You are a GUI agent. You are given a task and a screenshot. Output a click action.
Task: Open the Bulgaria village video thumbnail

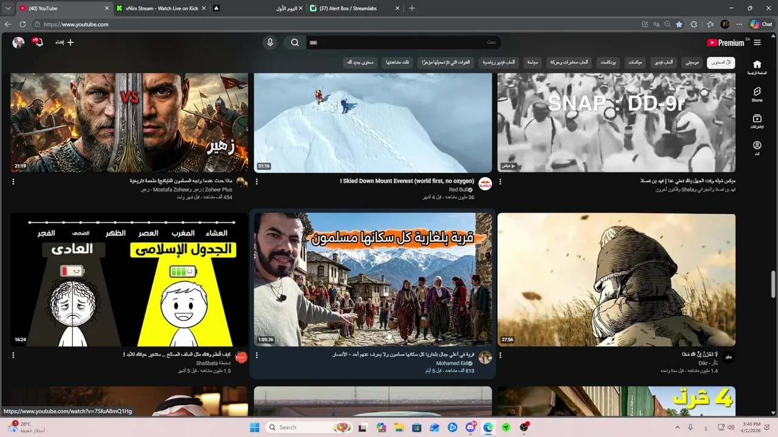[373, 279]
